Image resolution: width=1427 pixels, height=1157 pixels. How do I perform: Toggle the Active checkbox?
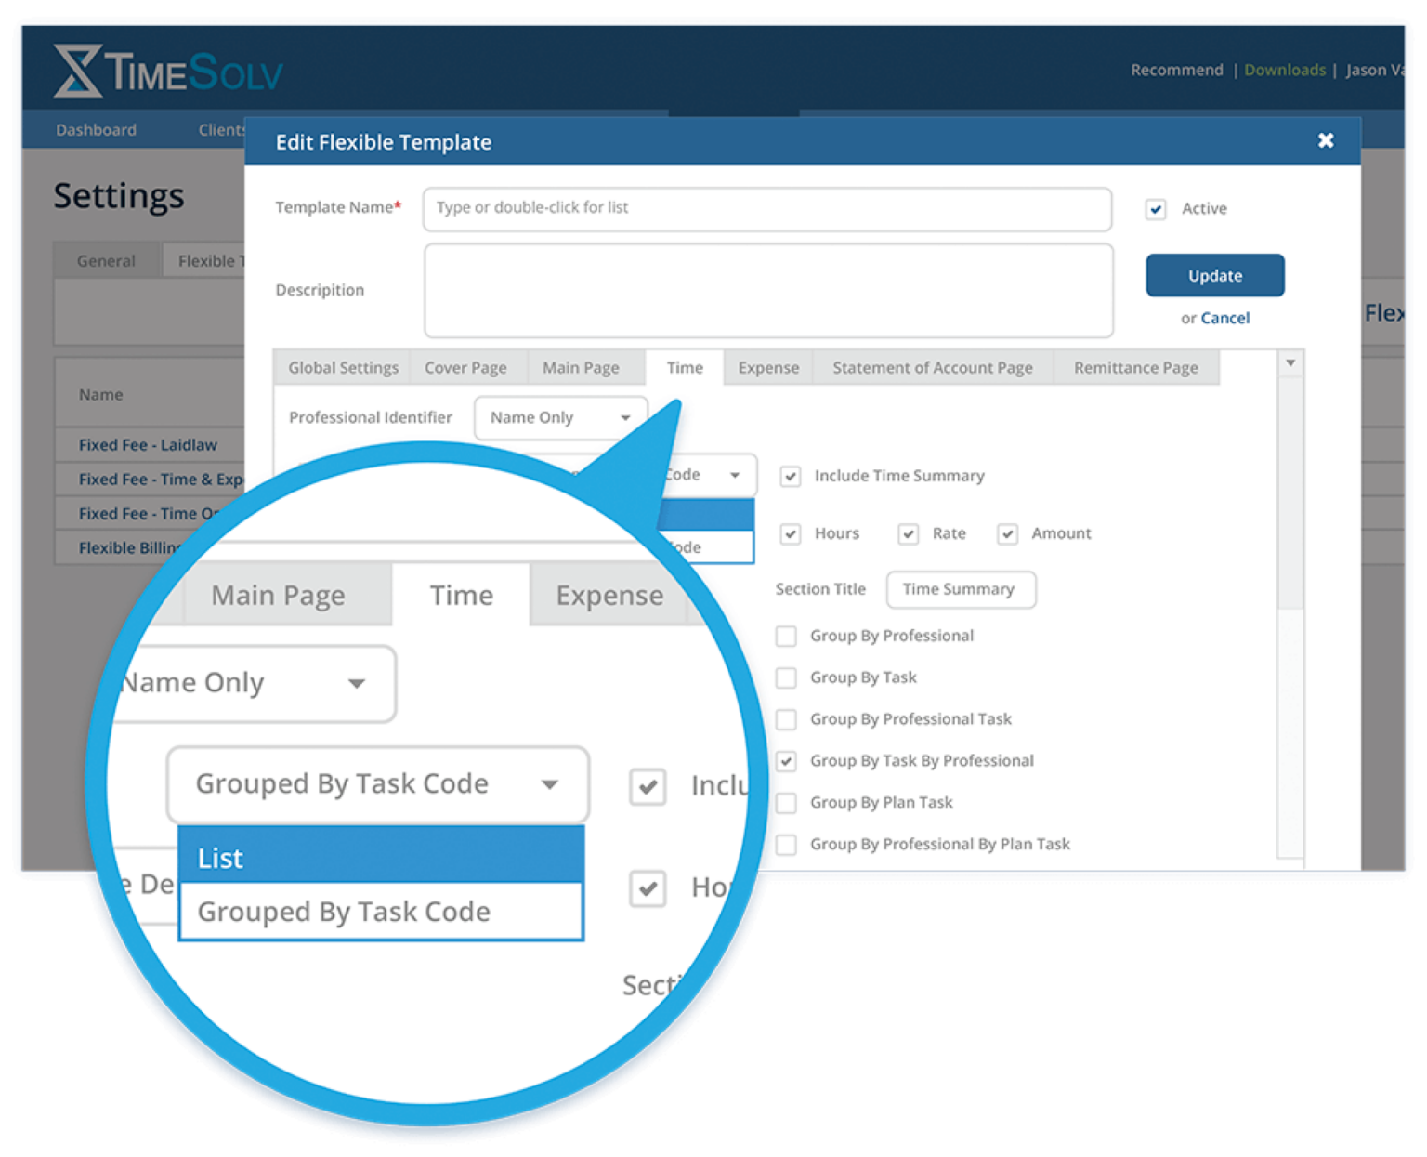pyautogui.click(x=1156, y=209)
